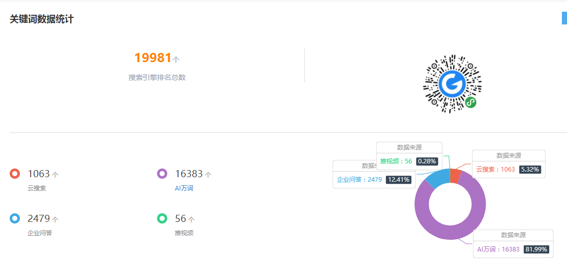
Task: Click the 企业问答：2479 tooltip text
Action: coord(359,179)
